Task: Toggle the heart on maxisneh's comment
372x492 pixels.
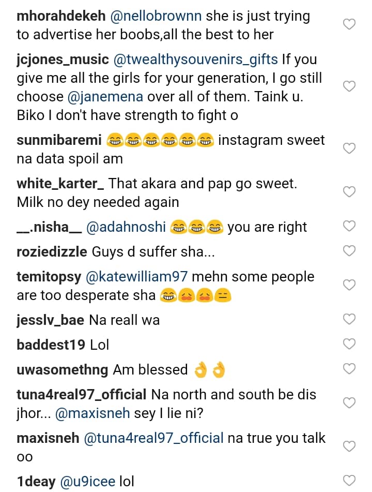Action: click(349, 446)
